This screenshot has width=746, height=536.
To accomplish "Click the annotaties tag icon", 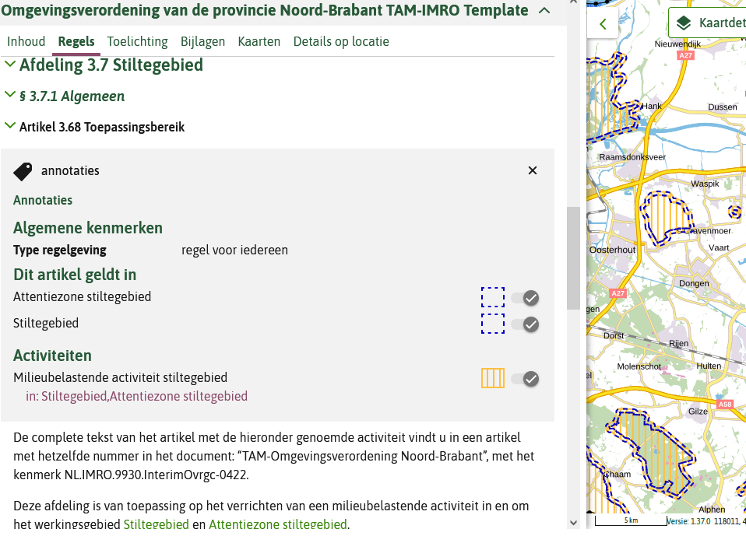I will pos(23,172).
